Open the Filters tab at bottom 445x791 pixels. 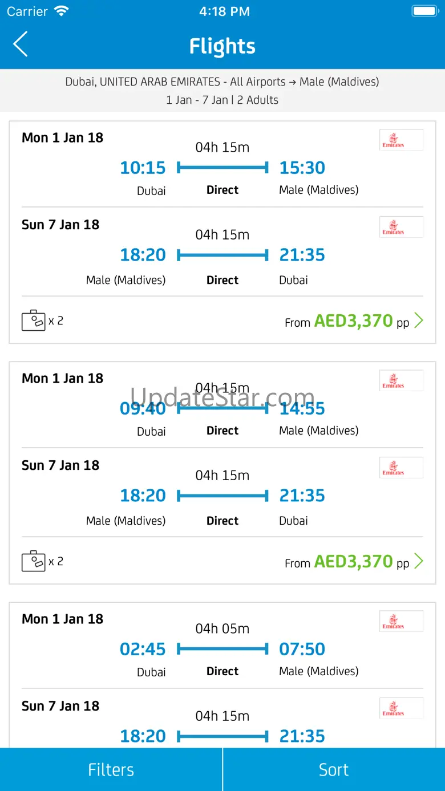pos(111,769)
